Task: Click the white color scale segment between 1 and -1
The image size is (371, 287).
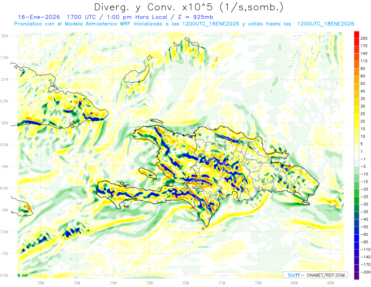Action: click(x=356, y=155)
